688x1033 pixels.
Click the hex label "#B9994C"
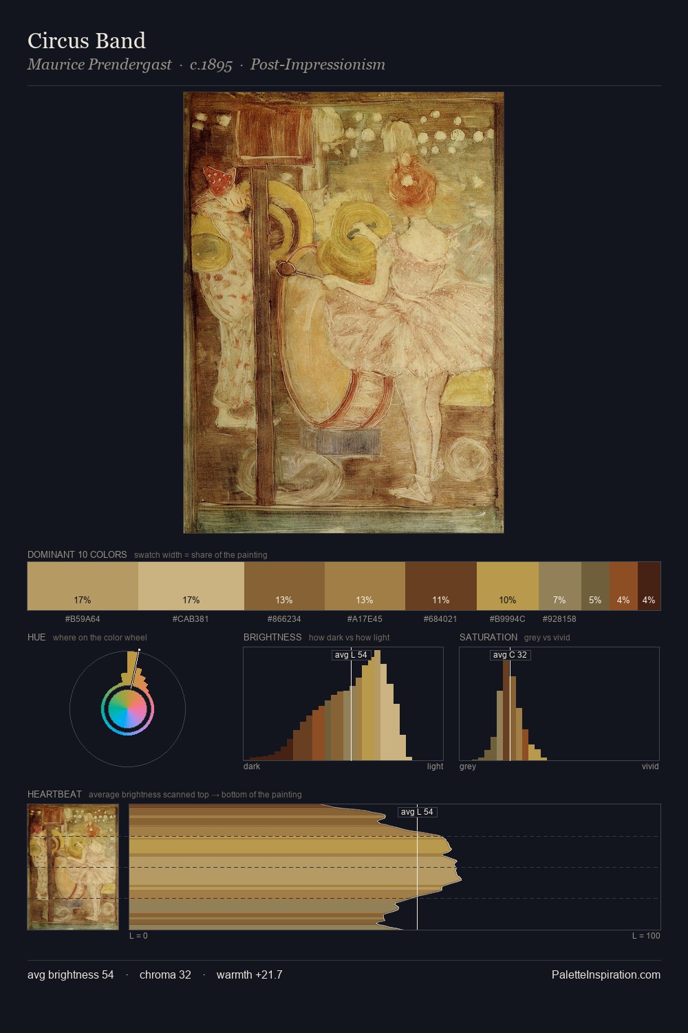(507, 619)
